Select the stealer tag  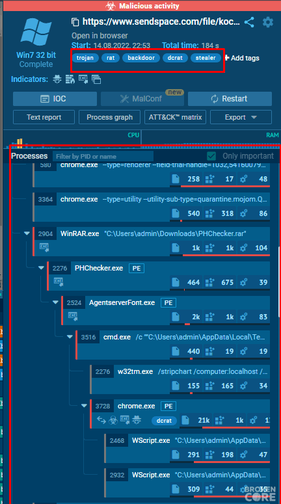pyautogui.click(x=206, y=58)
